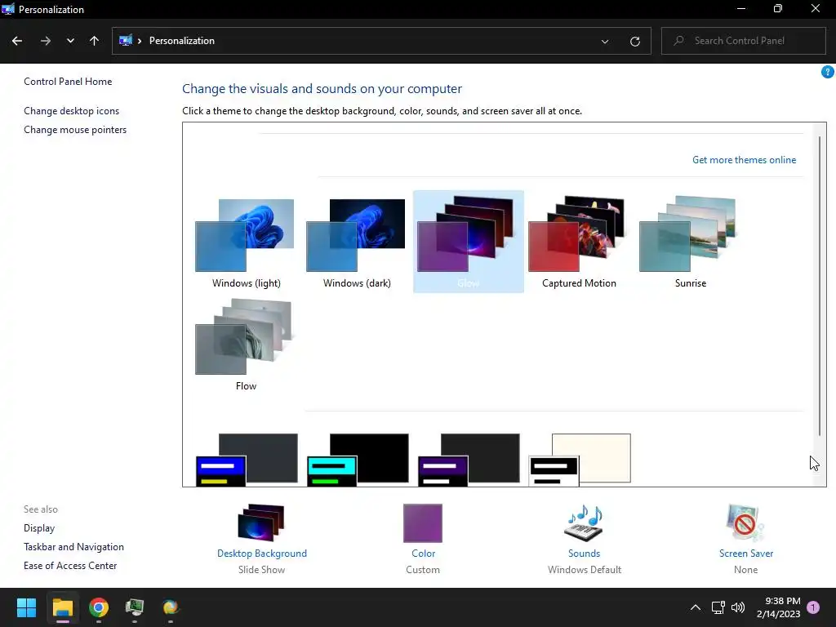Select the Flow theme
Viewport: 836px width, 627px height.
tap(246, 345)
